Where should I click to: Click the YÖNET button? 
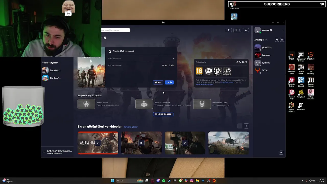(x=158, y=82)
